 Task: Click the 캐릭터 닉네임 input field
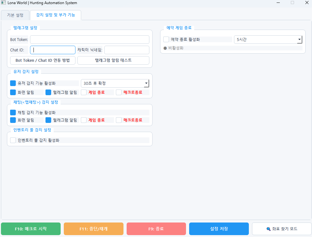click(x=127, y=50)
